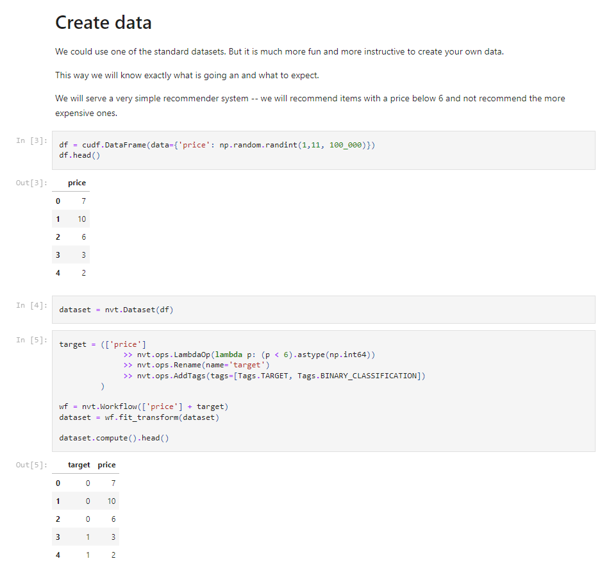Click the 'price' header in Out[3] table
Image resolution: width=609 pixels, height=577 pixels.
77,183
